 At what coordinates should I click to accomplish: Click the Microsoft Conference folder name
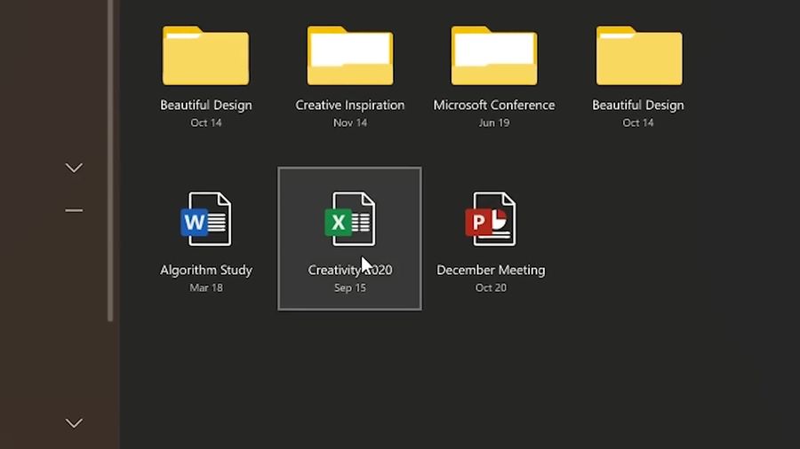494,105
